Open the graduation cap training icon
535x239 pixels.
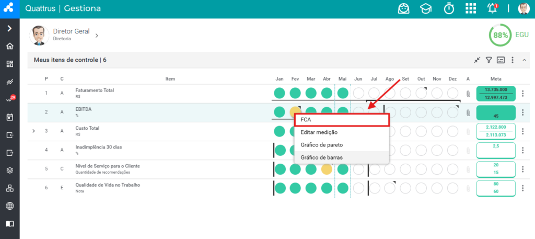coord(425,9)
